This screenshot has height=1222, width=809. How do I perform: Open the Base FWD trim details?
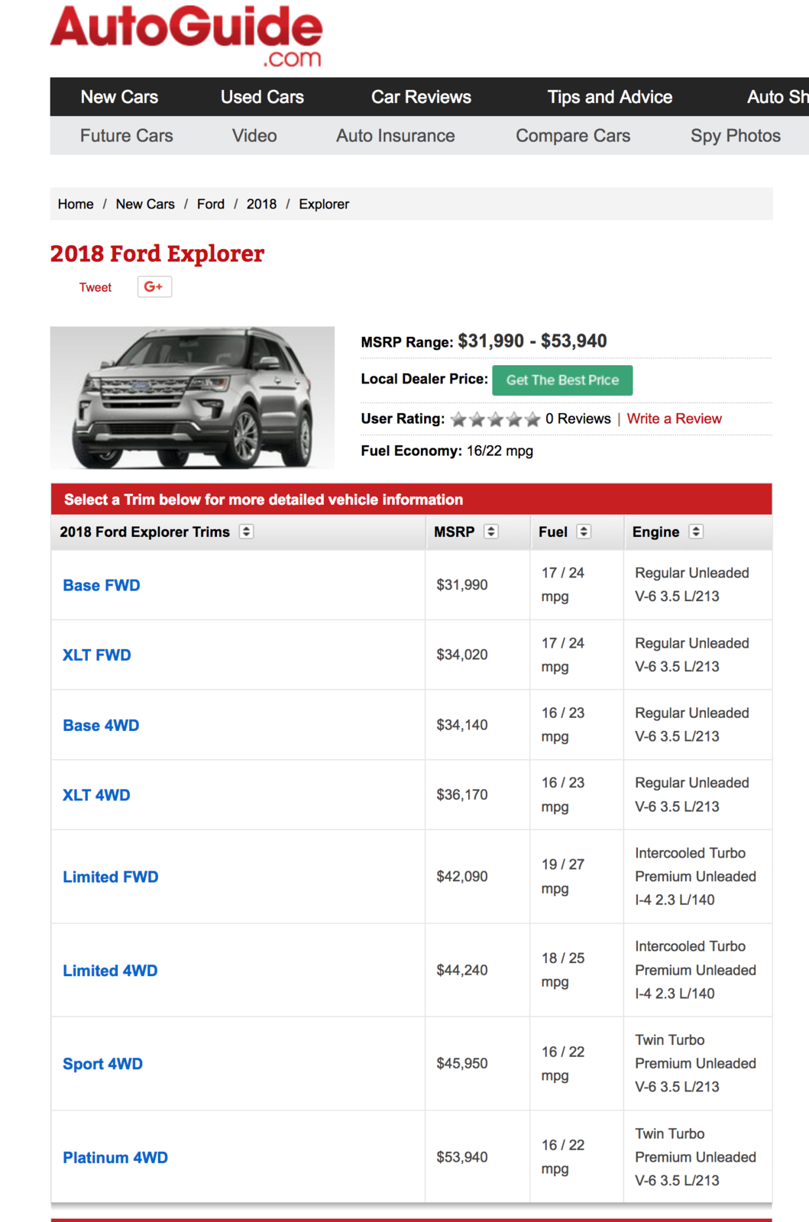pos(102,585)
